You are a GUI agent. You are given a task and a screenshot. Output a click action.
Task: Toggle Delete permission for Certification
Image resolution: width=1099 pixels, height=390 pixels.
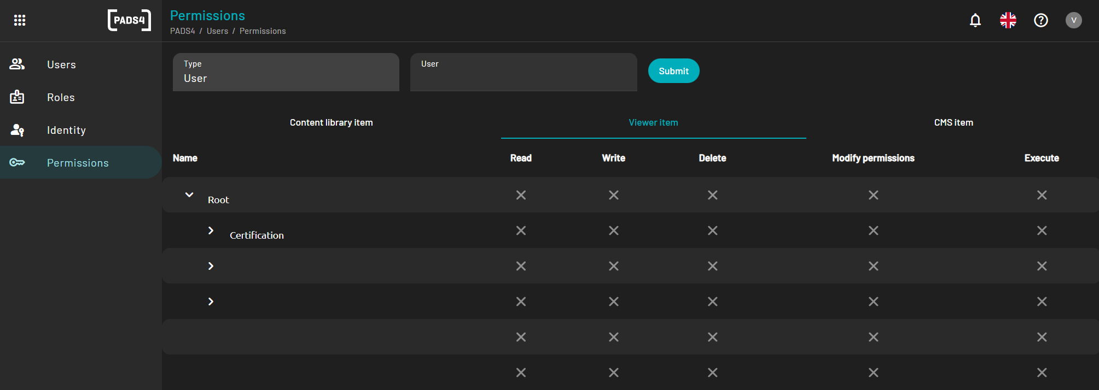tap(712, 231)
